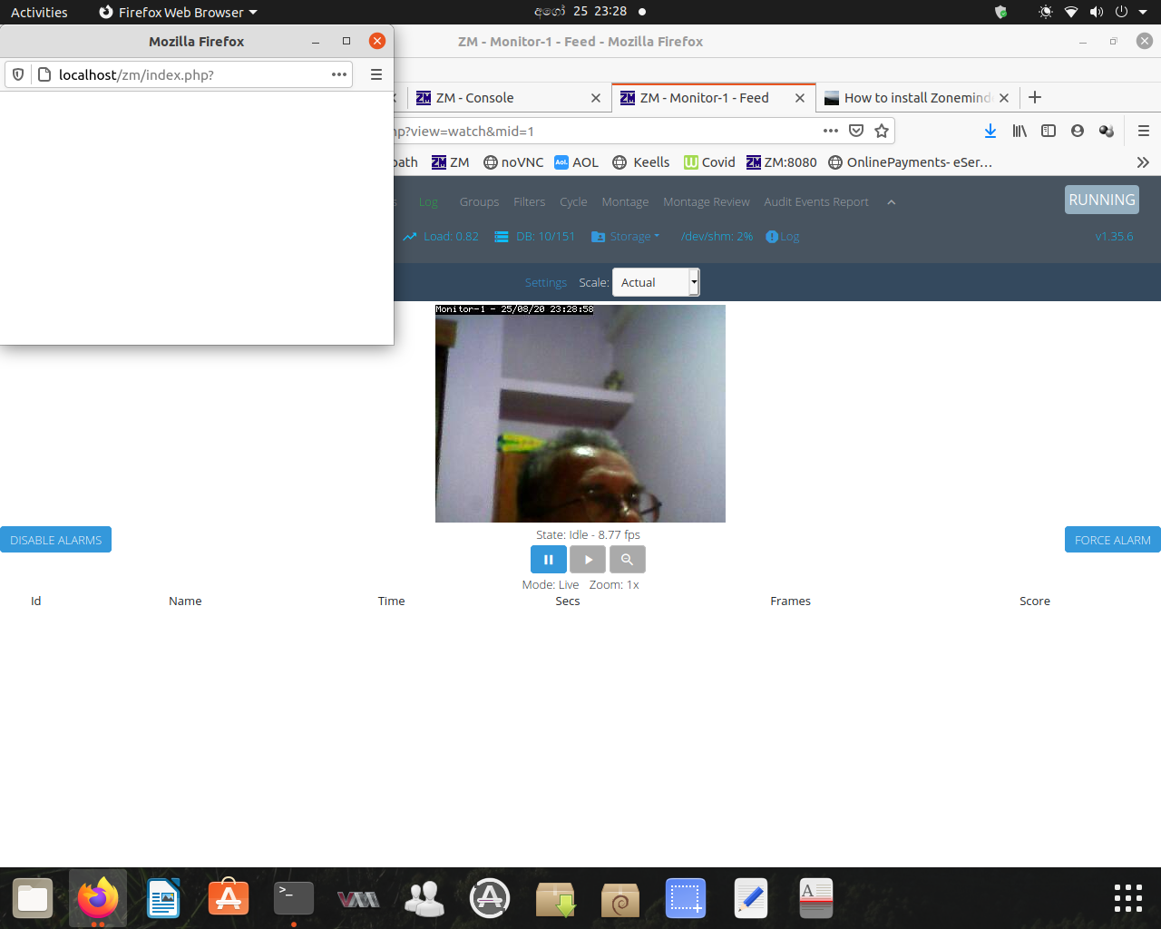Screen dimensions: 1161x929
Task: Open the Montage menu item
Action: 625,202
